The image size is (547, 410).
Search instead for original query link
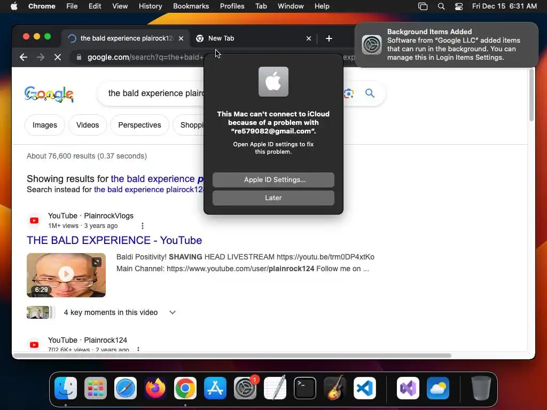click(x=149, y=190)
